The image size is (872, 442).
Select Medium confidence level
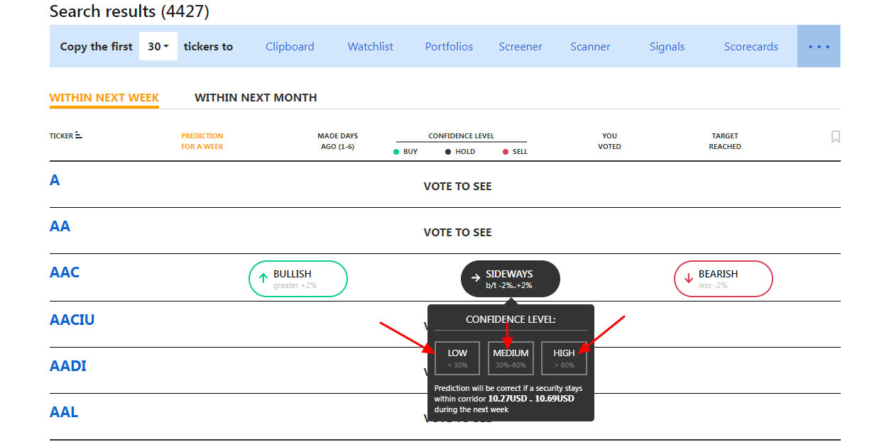(x=511, y=358)
